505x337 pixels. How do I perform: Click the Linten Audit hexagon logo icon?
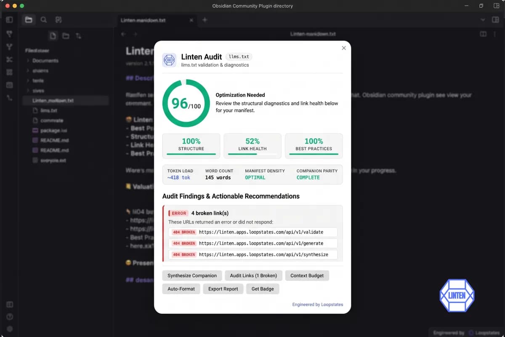169,60
